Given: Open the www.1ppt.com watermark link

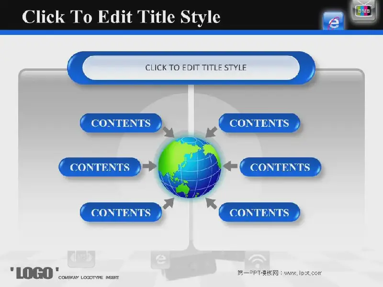Looking at the screenshot, I should 279,273.
